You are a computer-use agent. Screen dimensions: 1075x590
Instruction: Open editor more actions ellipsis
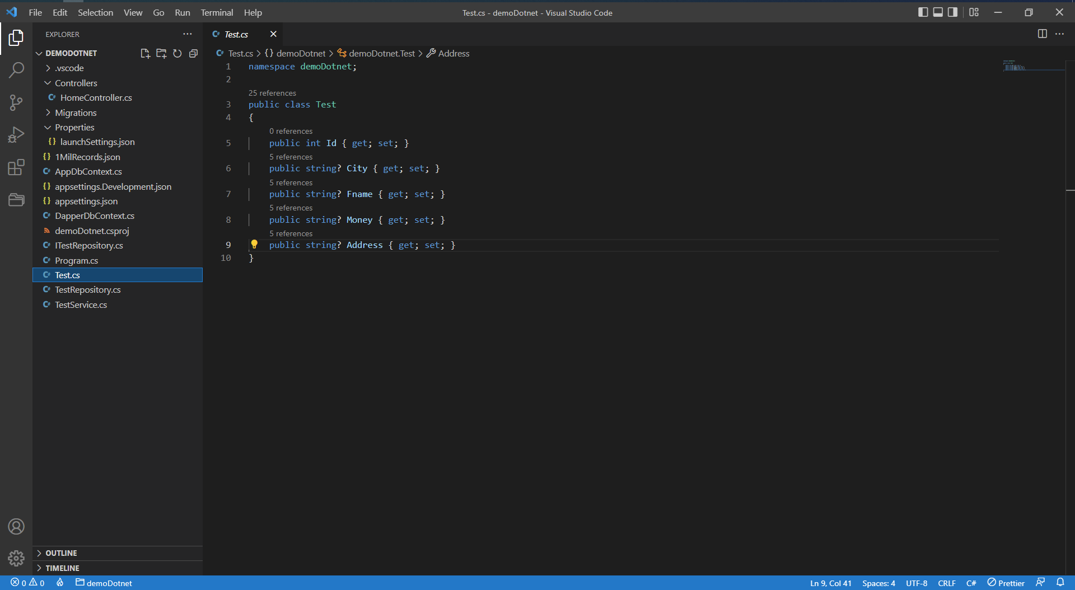(1059, 34)
